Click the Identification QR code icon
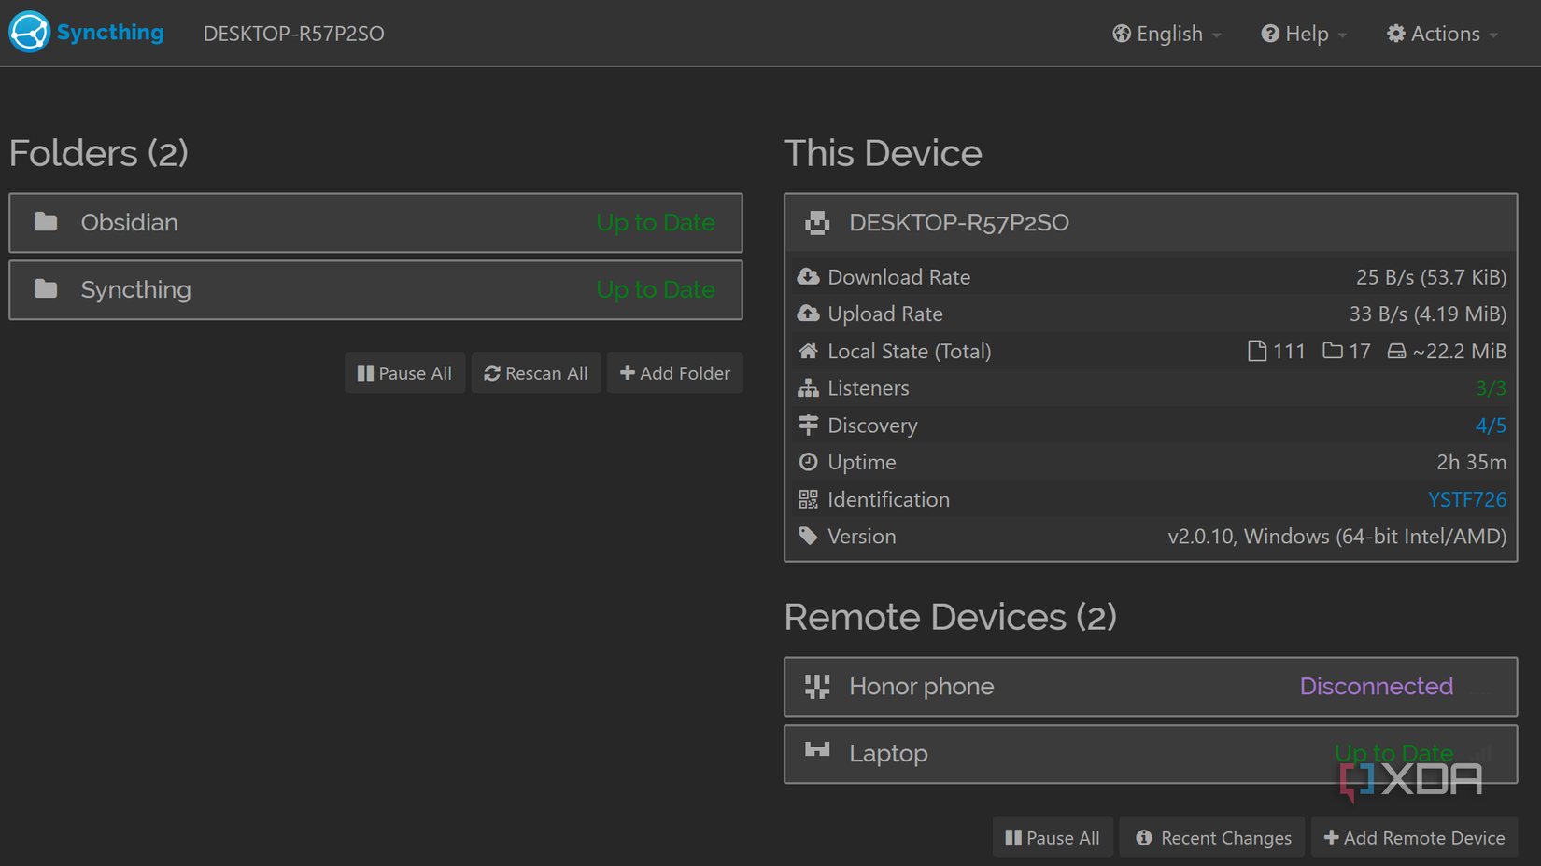This screenshot has height=866, width=1541. 808,499
